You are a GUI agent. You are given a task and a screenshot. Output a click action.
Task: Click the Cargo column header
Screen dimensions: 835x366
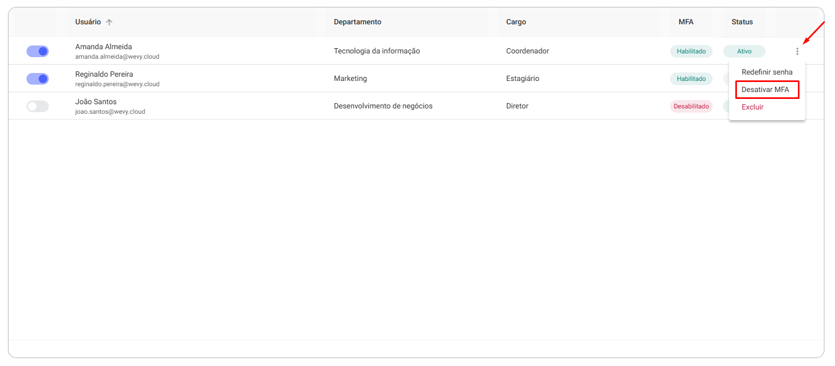pyautogui.click(x=516, y=22)
